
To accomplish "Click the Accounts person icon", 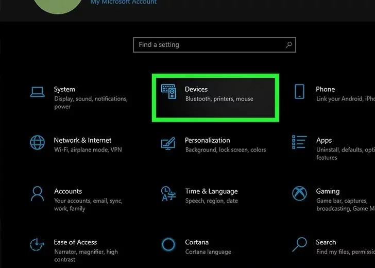I will point(38,194).
